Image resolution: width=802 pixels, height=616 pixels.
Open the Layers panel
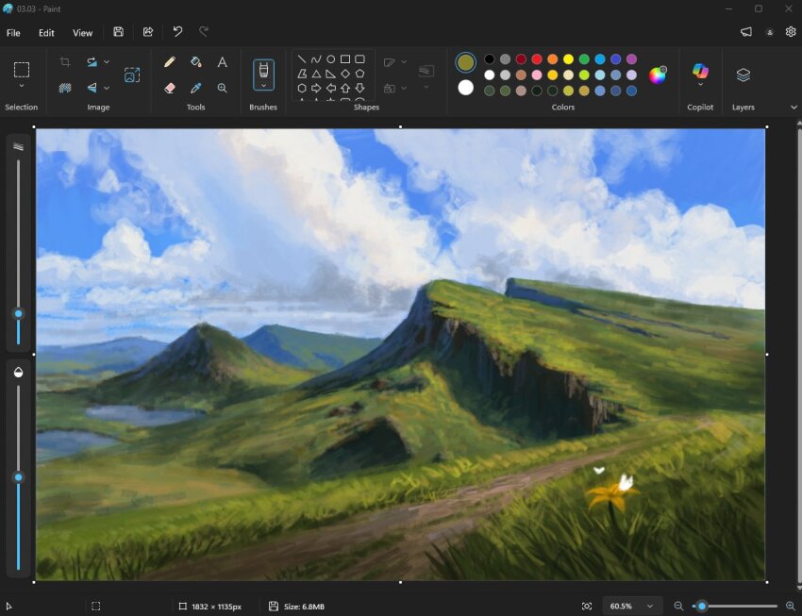[x=743, y=75]
